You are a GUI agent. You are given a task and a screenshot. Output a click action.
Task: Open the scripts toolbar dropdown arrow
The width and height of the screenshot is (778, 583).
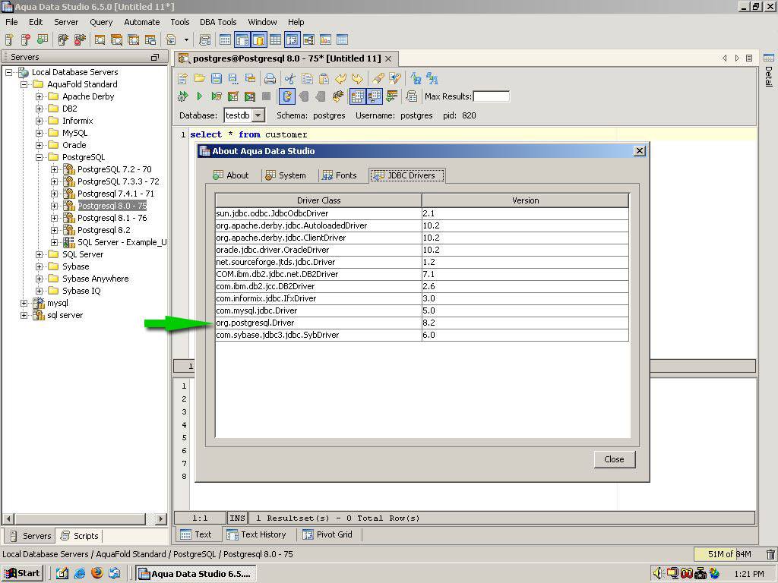186,39
